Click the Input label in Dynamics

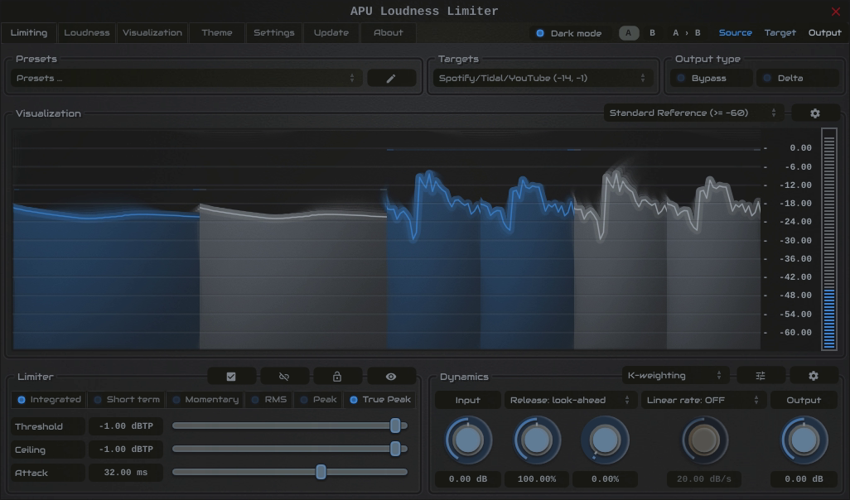[x=468, y=401]
